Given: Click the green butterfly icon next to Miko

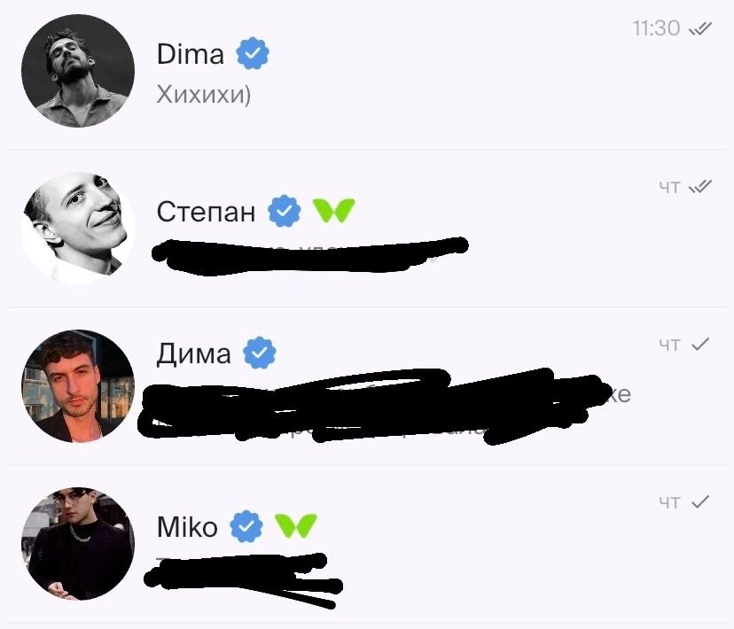Looking at the screenshot, I should 296,525.
